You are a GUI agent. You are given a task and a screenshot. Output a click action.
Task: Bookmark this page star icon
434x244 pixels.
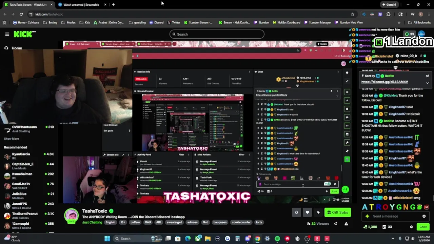(353, 14)
